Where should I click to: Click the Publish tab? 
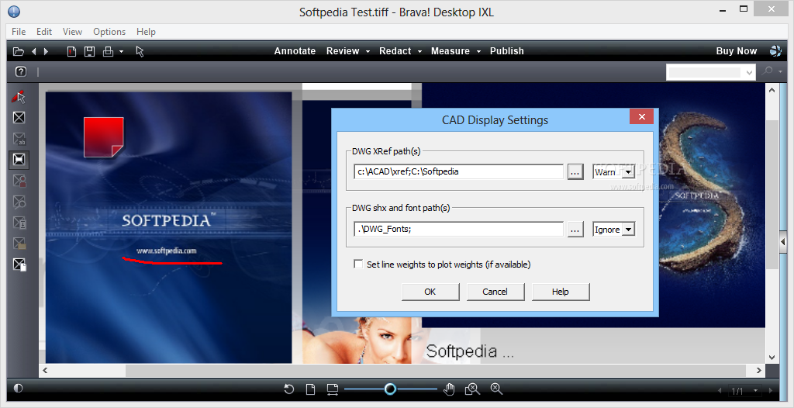[507, 51]
